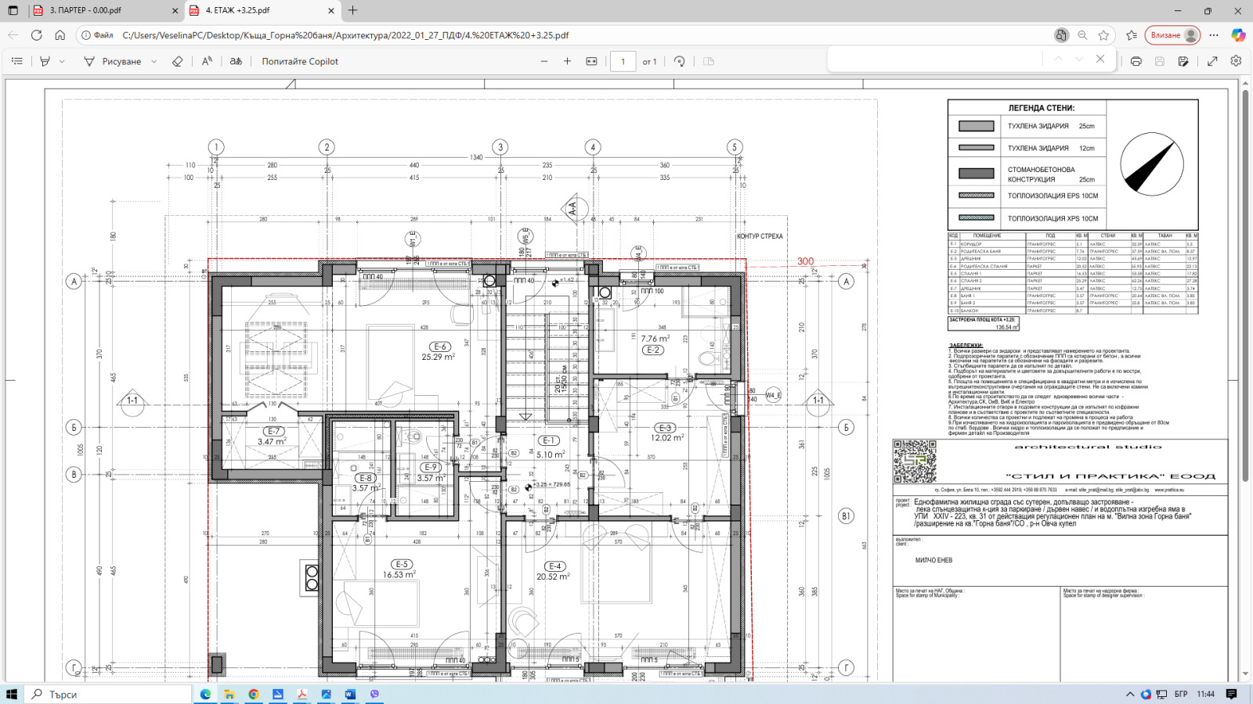The image size is (1253, 704).
Task: Open the tab actions menu
Action: [13, 10]
